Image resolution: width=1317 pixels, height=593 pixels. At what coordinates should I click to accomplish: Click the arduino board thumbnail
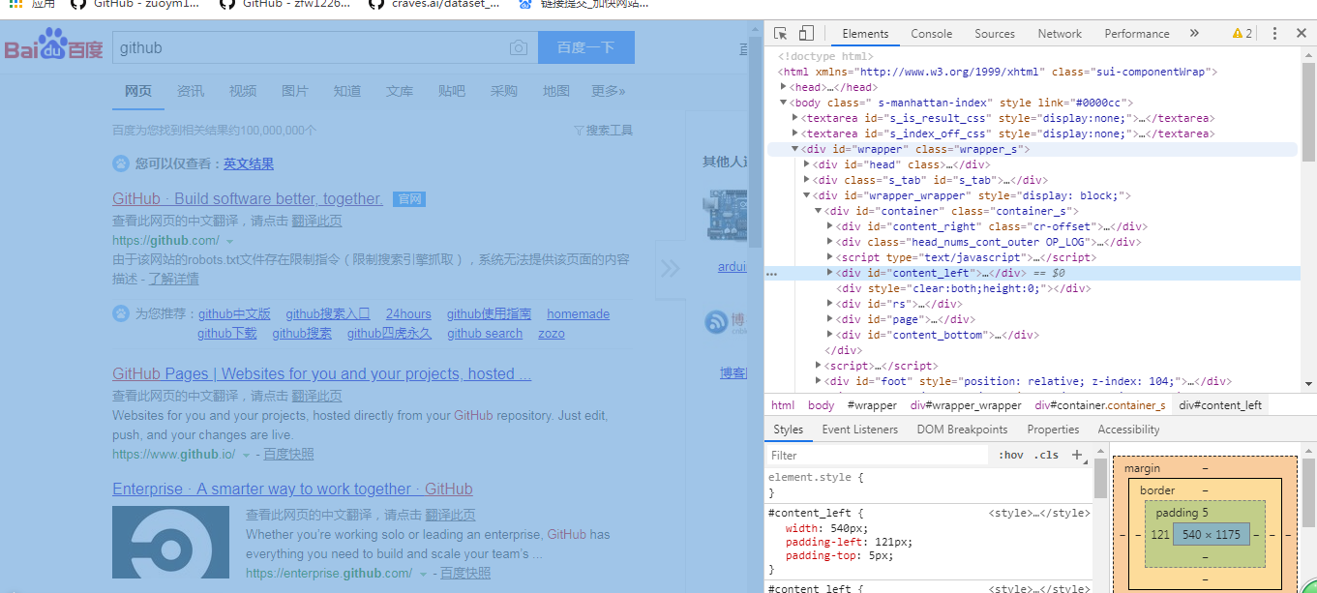click(726, 216)
